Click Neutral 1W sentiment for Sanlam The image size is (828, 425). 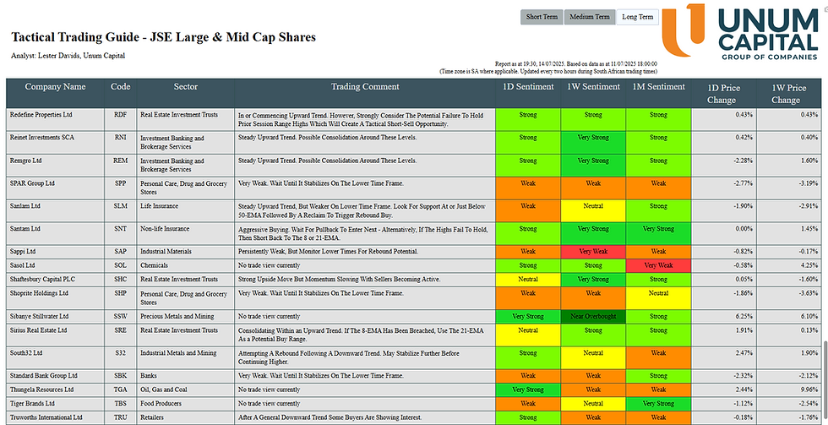pos(593,210)
